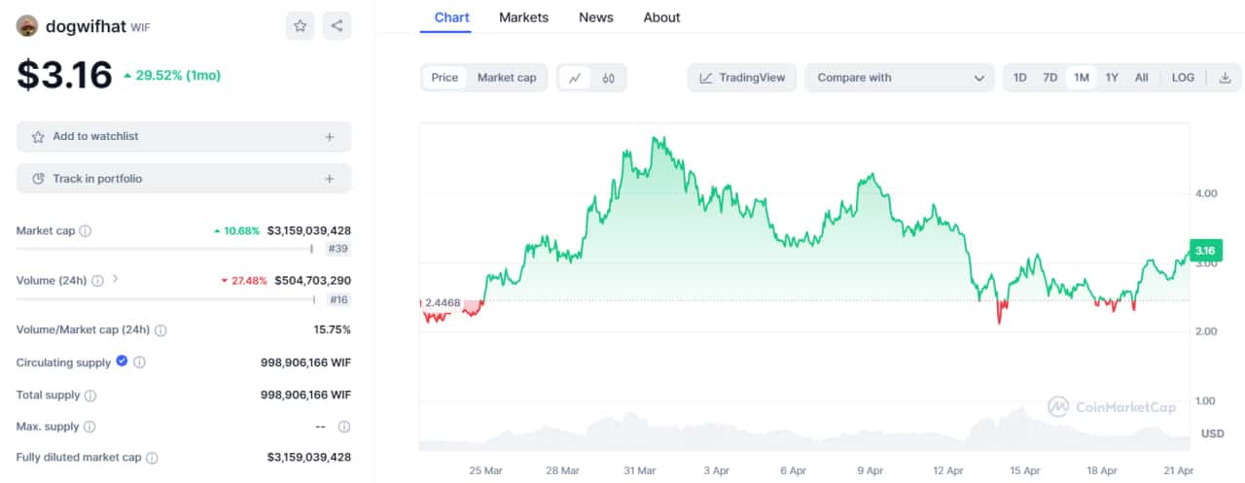
Task: Click Volume rank slider bar
Action: (x=164, y=299)
